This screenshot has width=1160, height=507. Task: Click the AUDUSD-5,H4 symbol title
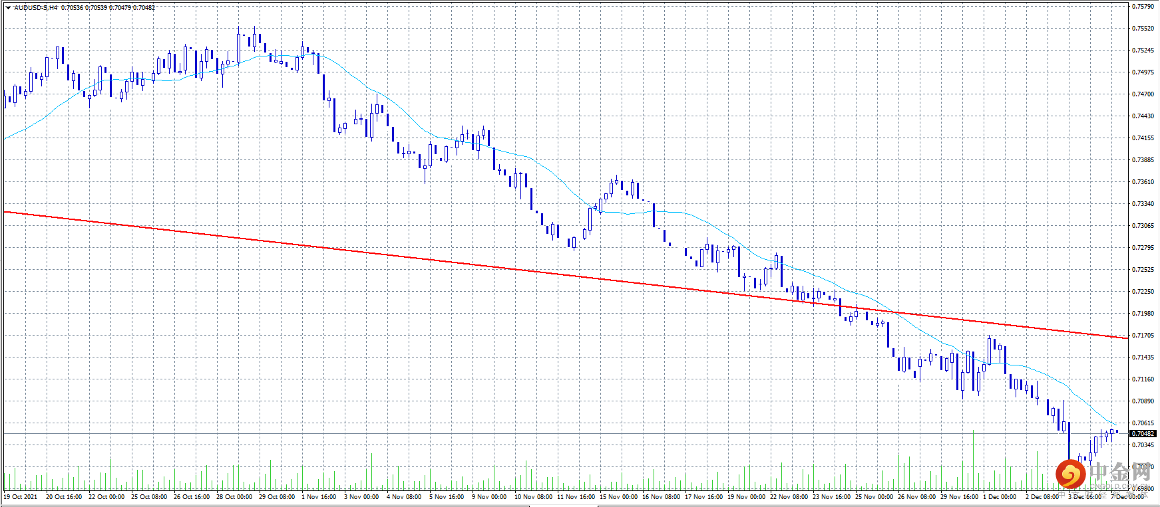[36, 8]
